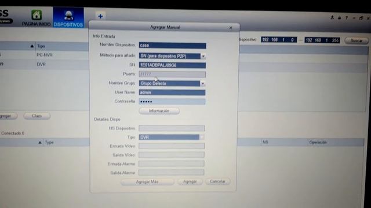This screenshot has height=208, width=371.
Task: Click the Agregar button in dialog
Action: tap(190, 181)
